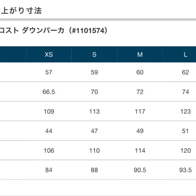The height and width of the screenshot is (196, 196).
Task: Click the 44 measurement in XS column
Action: (x=49, y=131)
